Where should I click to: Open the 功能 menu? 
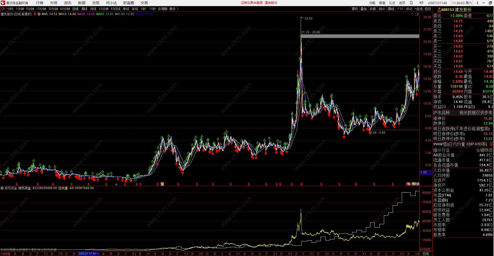pos(372,3)
